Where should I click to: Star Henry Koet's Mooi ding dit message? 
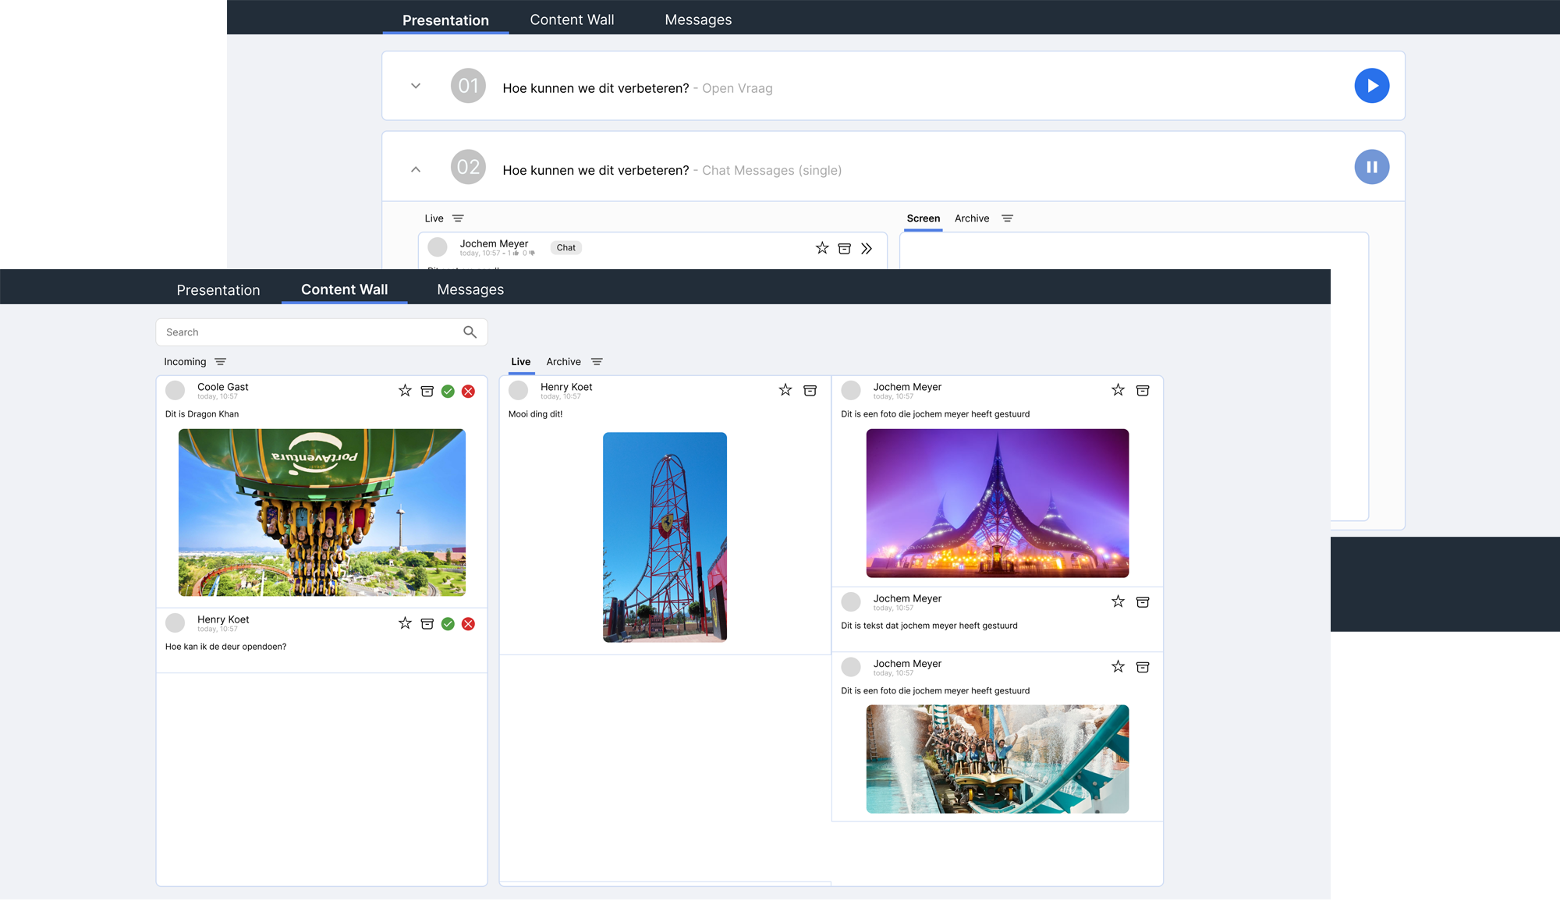click(x=785, y=390)
